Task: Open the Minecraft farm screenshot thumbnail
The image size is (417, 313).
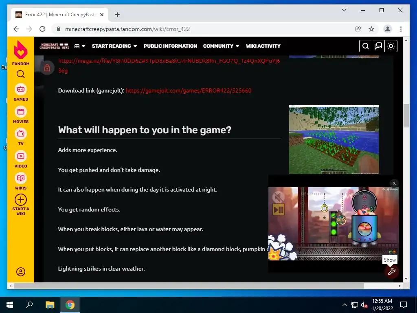Action: coord(334,140)
